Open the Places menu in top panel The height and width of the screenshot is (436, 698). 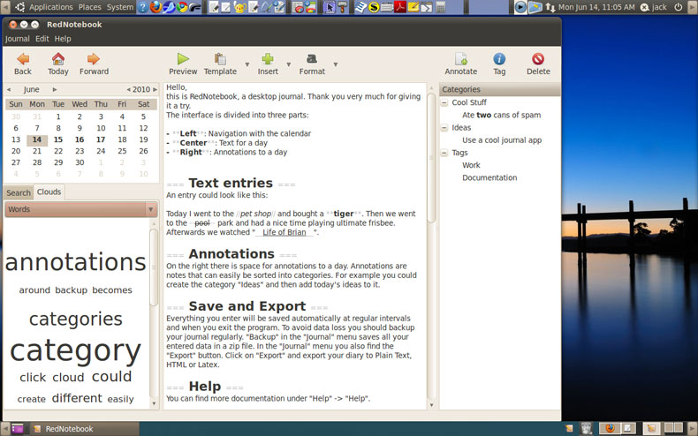pos(89,7)
